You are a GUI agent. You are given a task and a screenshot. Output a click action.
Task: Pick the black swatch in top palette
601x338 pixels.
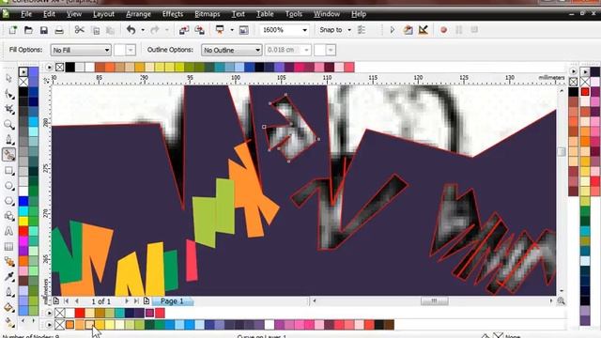pyautogui.click(x=70, y=68)
